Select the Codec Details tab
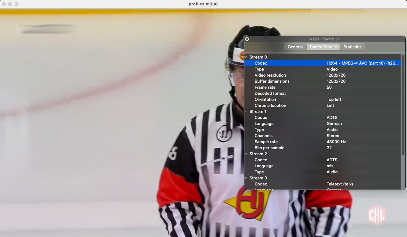The image size is (407, 237). [x=323, y=47]
